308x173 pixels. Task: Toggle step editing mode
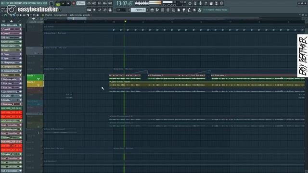click(x=100, y=10)
